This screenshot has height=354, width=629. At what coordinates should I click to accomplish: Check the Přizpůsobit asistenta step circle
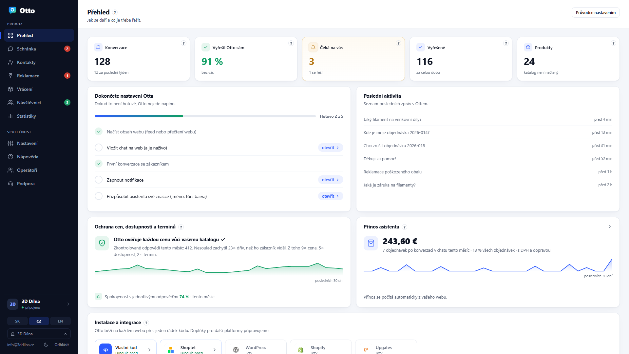99,196
